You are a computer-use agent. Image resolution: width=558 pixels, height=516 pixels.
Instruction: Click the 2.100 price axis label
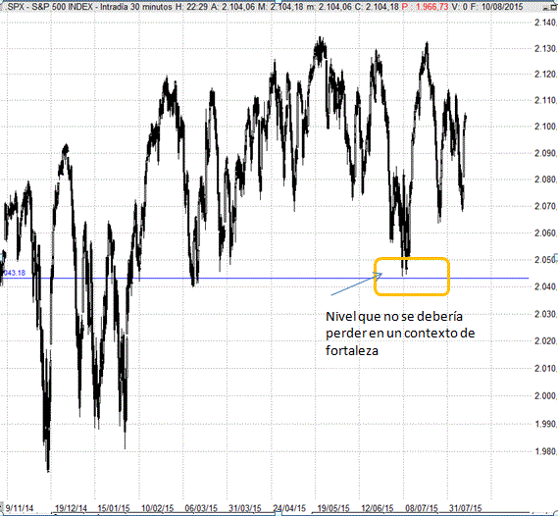pos(545,127)
